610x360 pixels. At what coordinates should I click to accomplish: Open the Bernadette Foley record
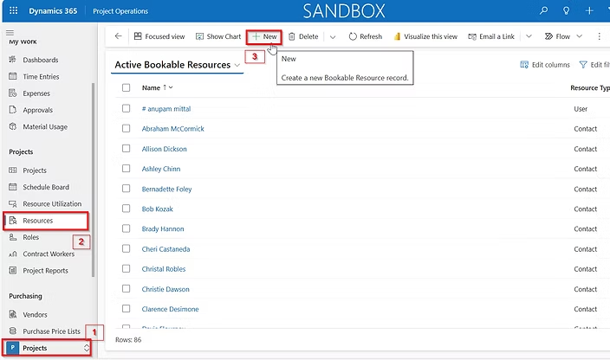pyautogui.click(x=166, y=190)
